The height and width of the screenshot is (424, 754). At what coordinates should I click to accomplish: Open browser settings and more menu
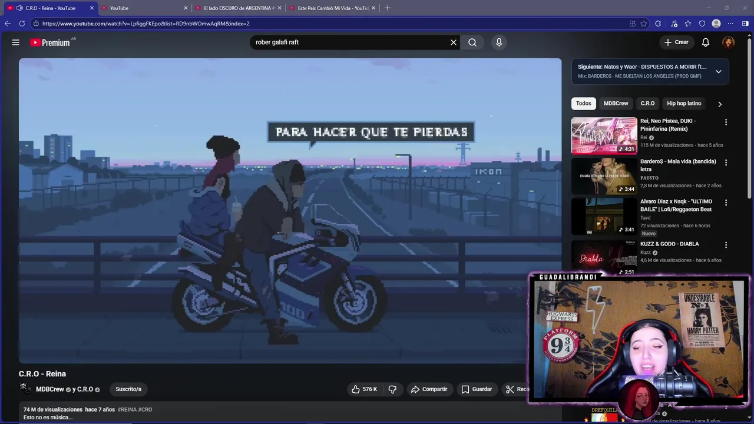(730, 24)
